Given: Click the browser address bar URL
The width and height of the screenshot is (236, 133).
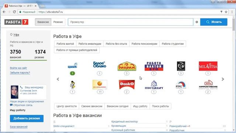Looking at the screenshot, I should pyautogui.click(x=51, y=12).
